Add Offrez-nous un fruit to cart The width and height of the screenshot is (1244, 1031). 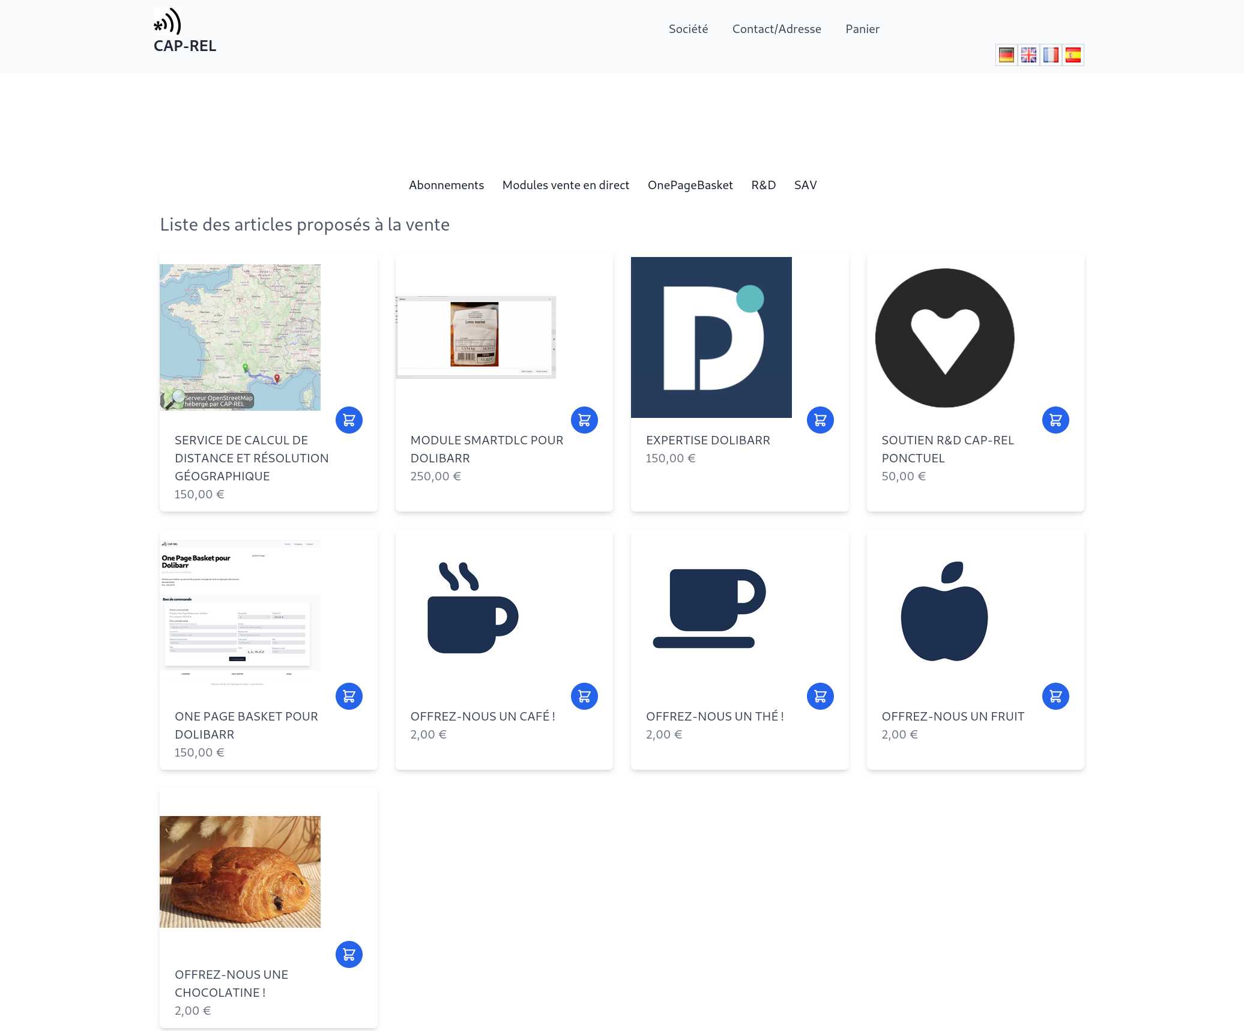click(x=1055, y=697)
